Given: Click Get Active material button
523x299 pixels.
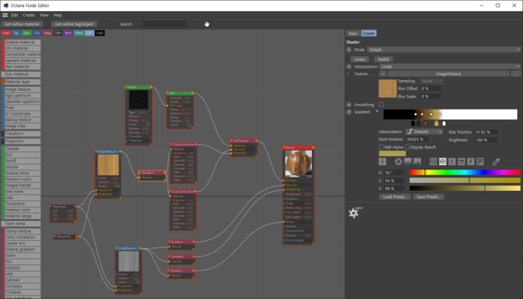Looking at the screenshot, I should [22, 24].
